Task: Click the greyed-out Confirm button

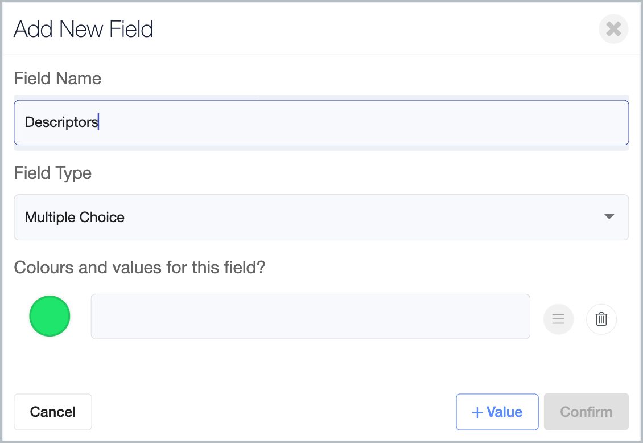Action: 586,412
